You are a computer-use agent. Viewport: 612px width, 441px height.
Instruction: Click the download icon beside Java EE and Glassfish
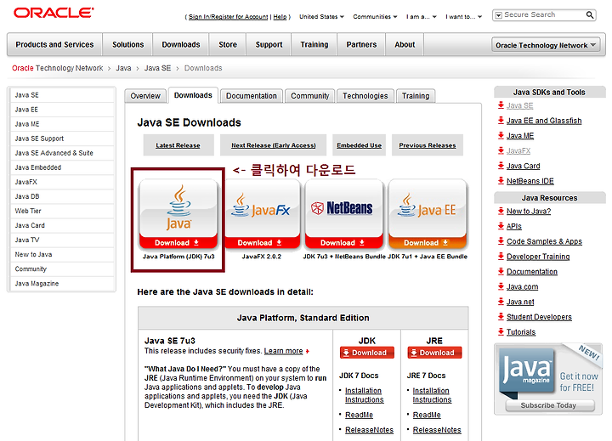click(x=501, y=120)
